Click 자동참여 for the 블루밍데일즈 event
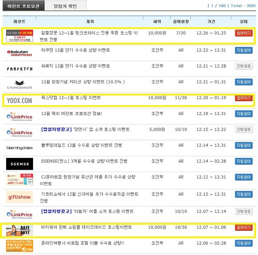Screen dimensions: 258x255 point(244,146)
